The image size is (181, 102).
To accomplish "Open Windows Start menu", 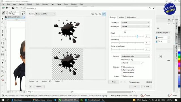I will pos(3,100).
